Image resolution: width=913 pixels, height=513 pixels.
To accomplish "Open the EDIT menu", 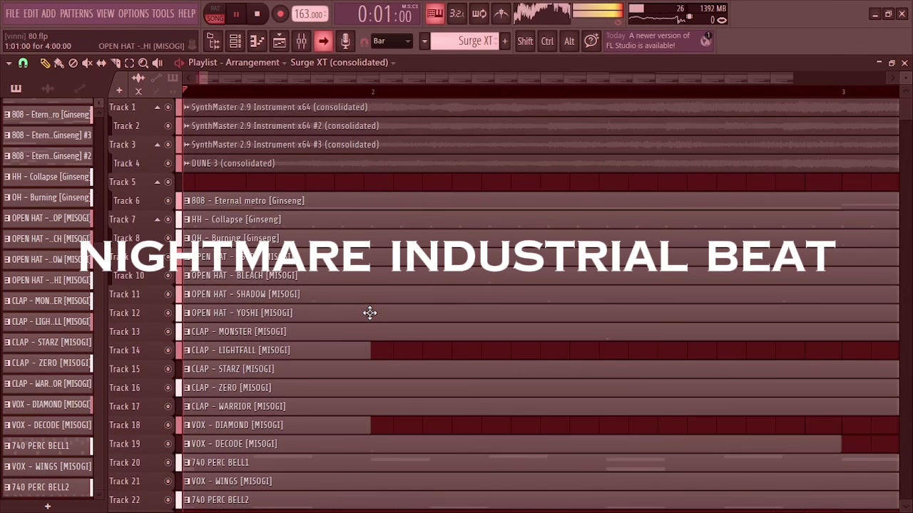I will (31, 14).
